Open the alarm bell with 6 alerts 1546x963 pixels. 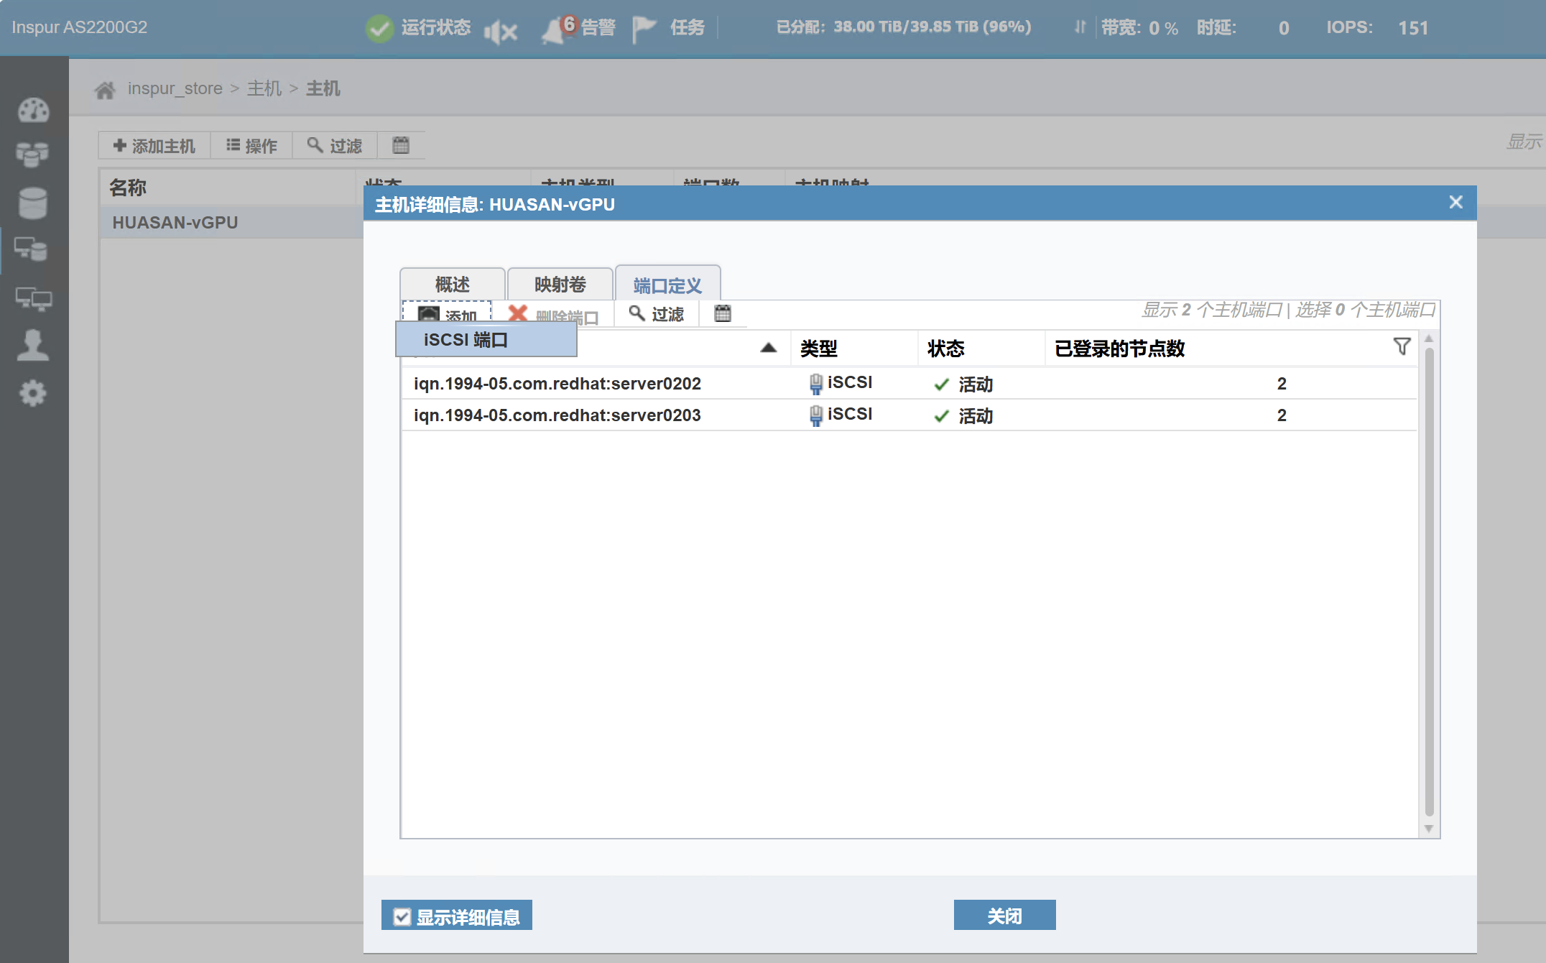point(559,29)
